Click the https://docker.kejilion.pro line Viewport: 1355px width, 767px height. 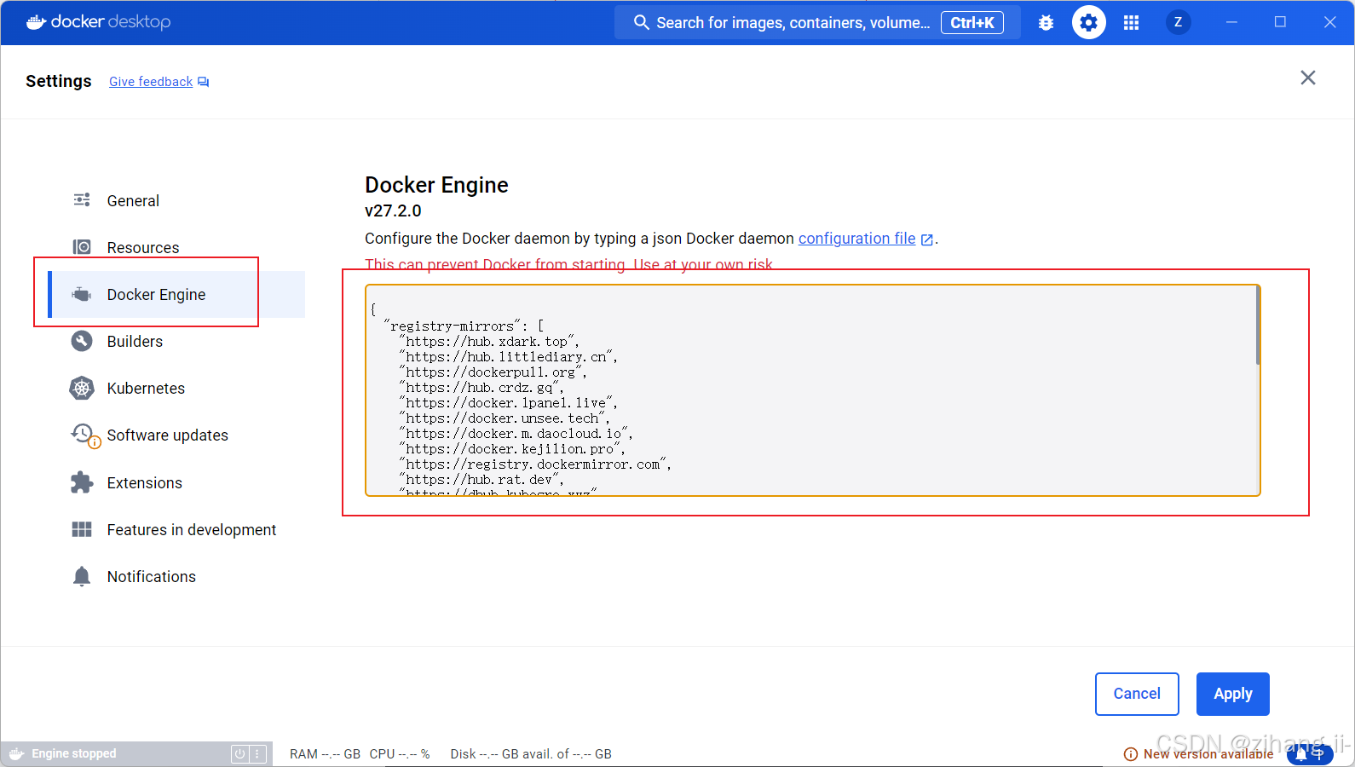click(512, 449)
